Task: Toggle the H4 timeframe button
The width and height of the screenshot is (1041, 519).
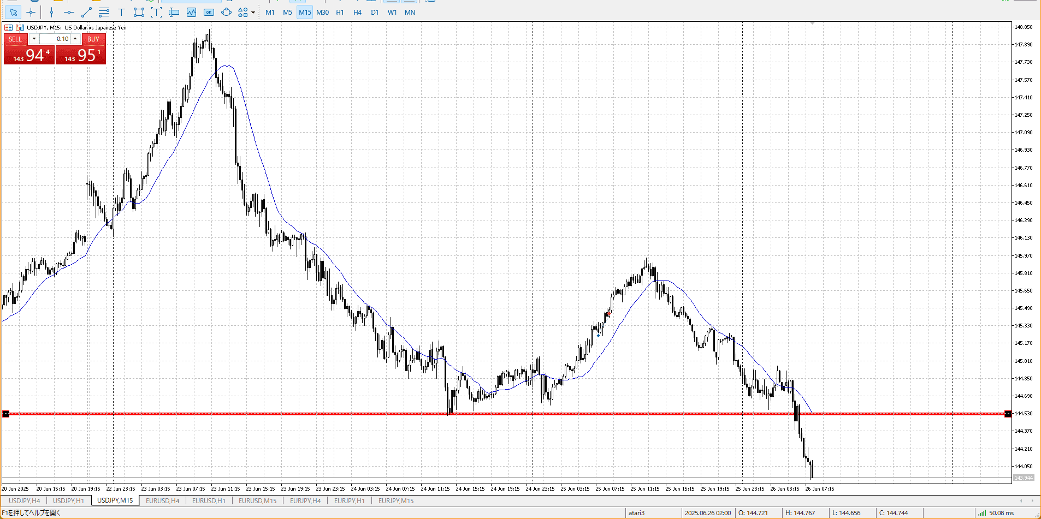Action: (x=357, y=12)
